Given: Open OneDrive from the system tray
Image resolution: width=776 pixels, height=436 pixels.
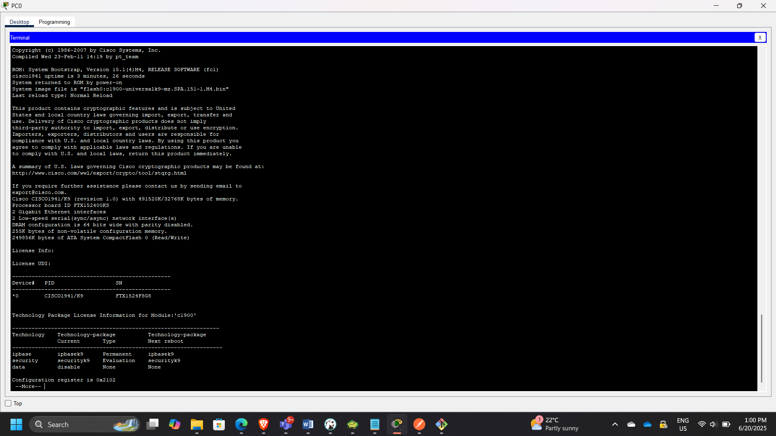Looking at the screenshot, I should pyautogui.click(x=647, y=424).
